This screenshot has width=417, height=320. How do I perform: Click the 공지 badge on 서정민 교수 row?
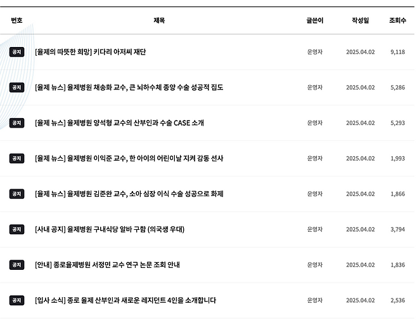click(16, 265)
